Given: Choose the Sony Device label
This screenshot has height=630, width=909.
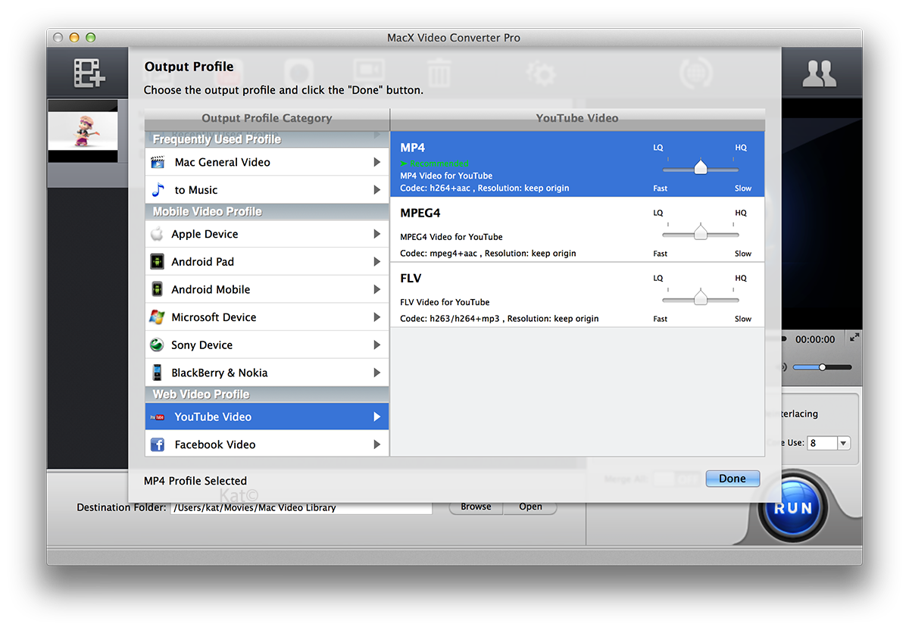Looking at the screenshot, I should (202, 345).
